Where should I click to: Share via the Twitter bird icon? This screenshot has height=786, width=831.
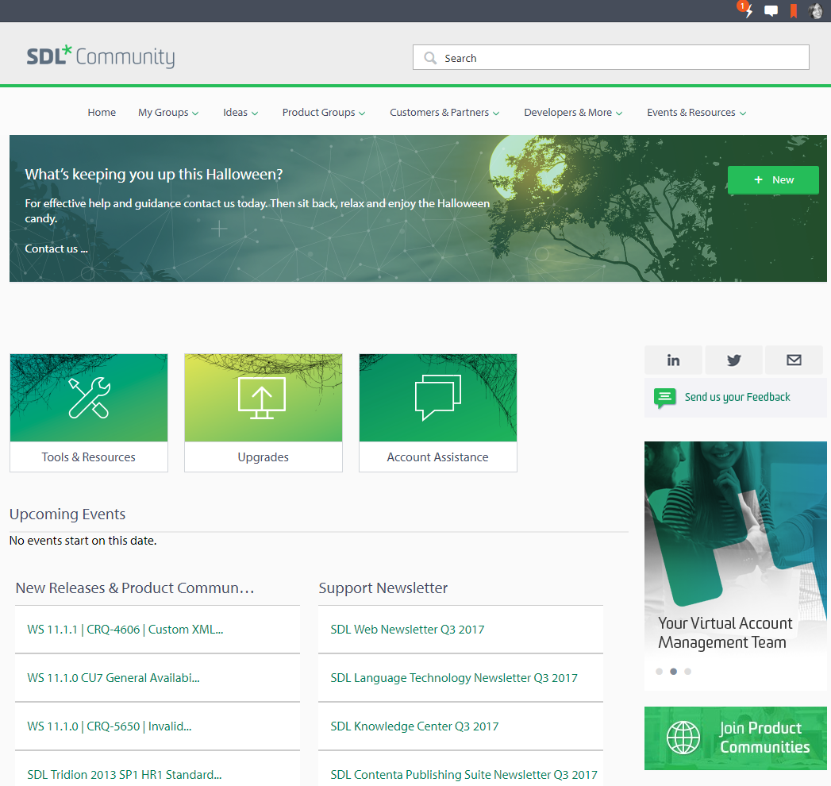[734, 360]
